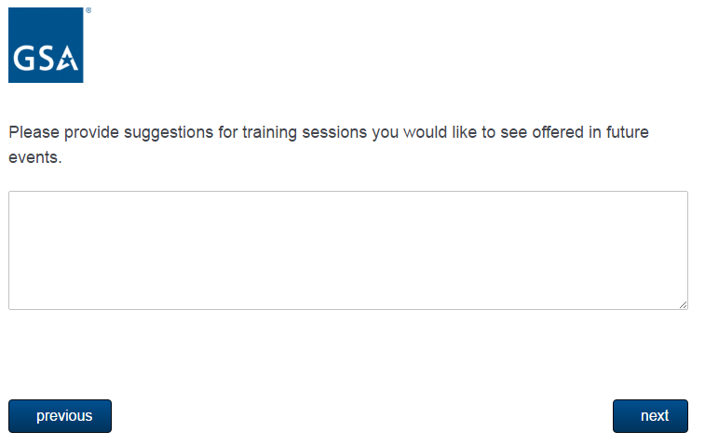Grab the textarea resize handle

(683, 303)
